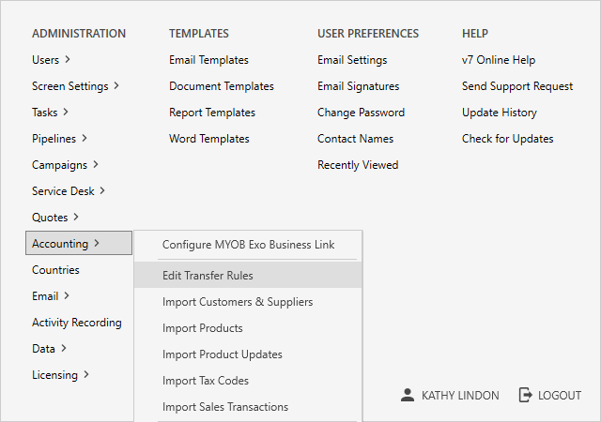Open v7 Online Help
This screenshot has height=422, width=601.
pos(499,60)
